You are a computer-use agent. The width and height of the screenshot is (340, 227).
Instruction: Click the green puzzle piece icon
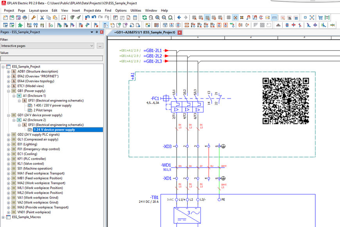[x=20, y=25]
